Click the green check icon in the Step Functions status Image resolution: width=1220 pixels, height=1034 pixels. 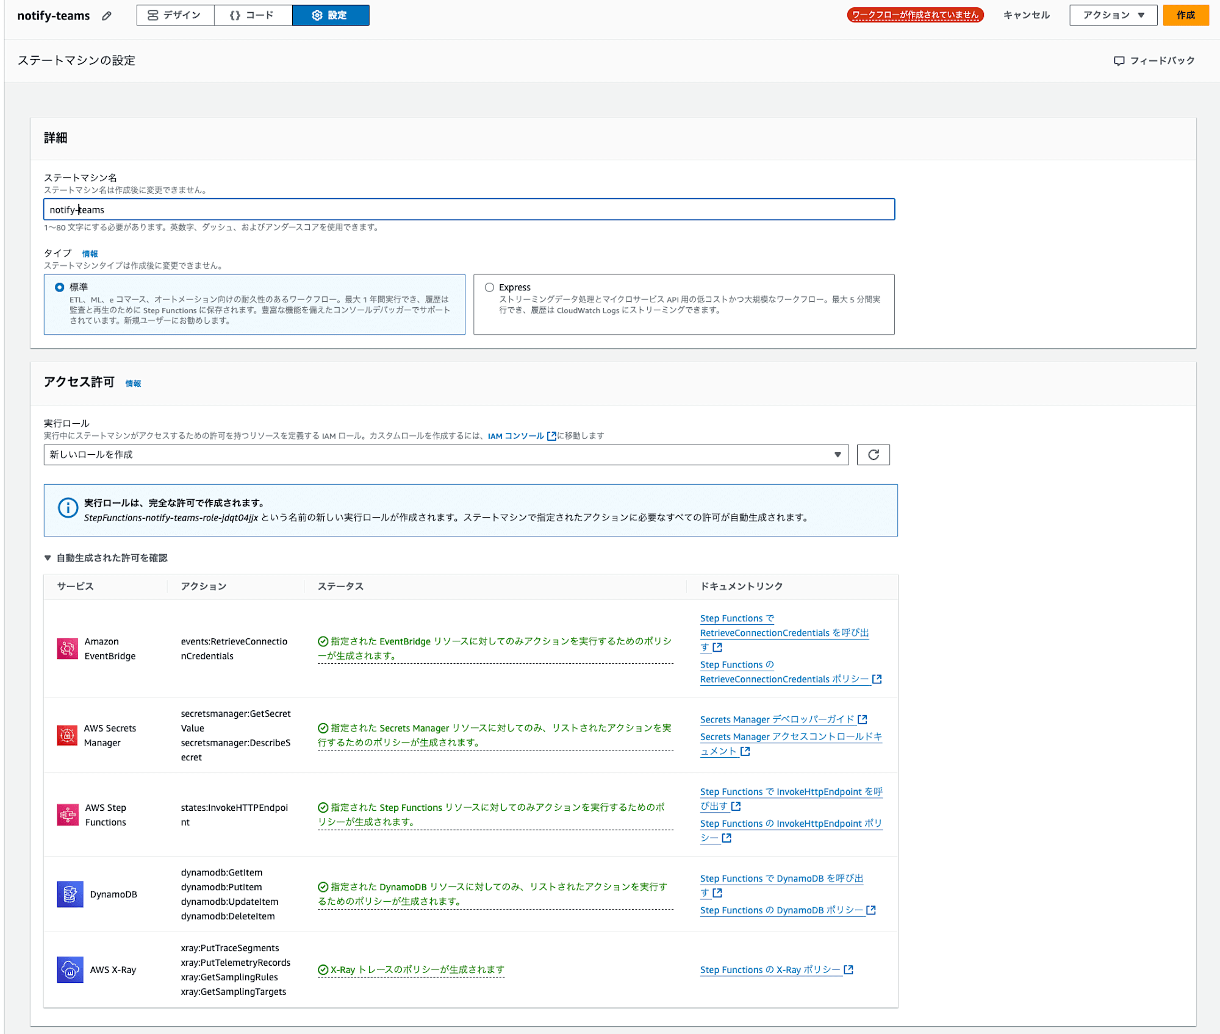point(323,807)
